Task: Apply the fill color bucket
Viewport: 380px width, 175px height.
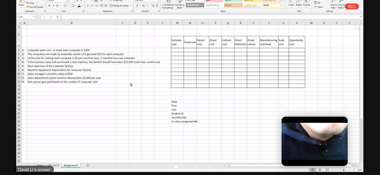Action: (x=73, y=6)
